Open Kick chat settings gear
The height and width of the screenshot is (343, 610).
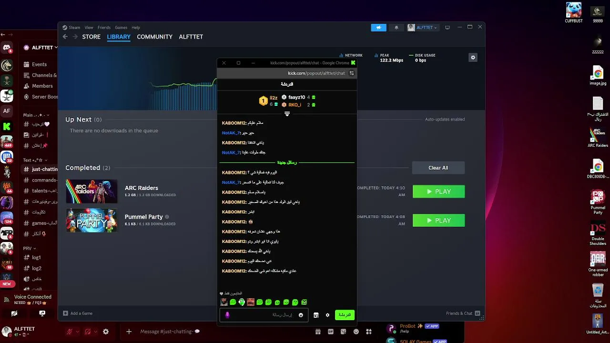pos(327,315)
